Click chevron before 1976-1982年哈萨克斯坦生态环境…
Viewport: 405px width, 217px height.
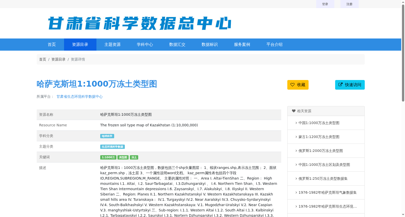(x=296, y=206)
